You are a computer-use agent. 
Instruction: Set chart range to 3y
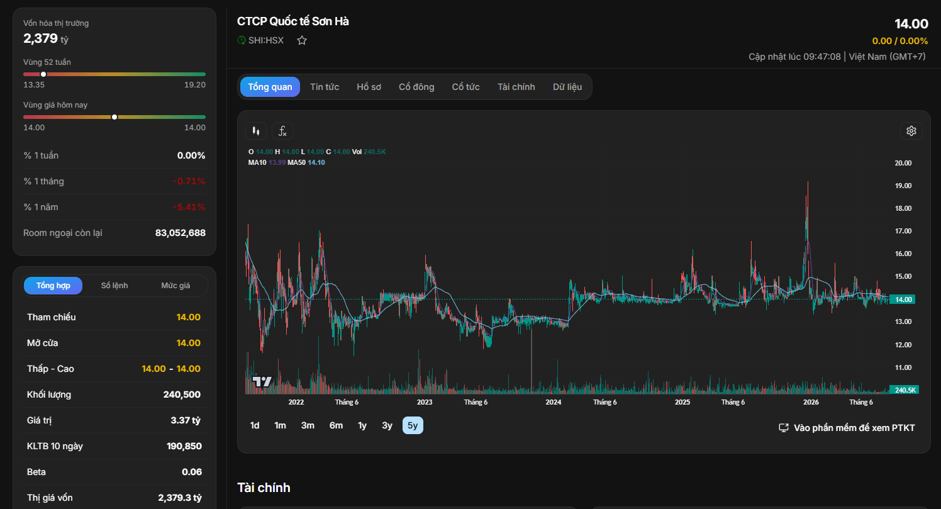[387, 425]
